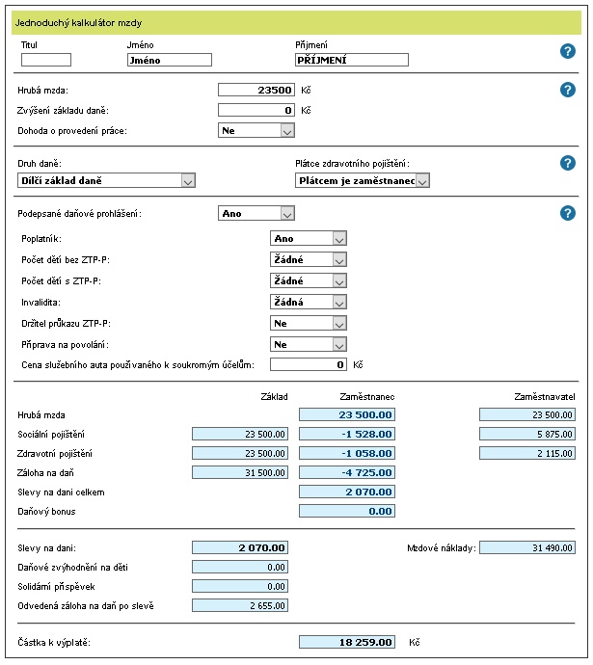Open help icon for Plátce zdravotního pojištění
This screenshot has width=593, height=665.
tap(568, 163)
